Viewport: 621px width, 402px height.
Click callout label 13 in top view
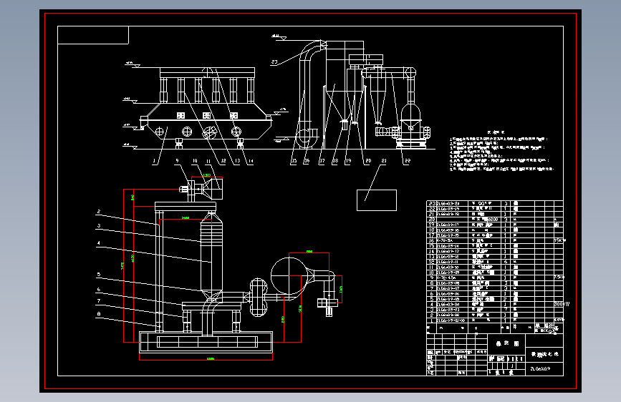coord(237,161)
